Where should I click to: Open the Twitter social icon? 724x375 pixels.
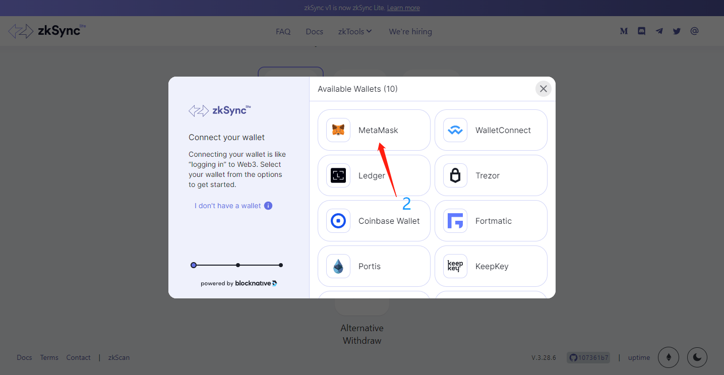pos(677,31)
